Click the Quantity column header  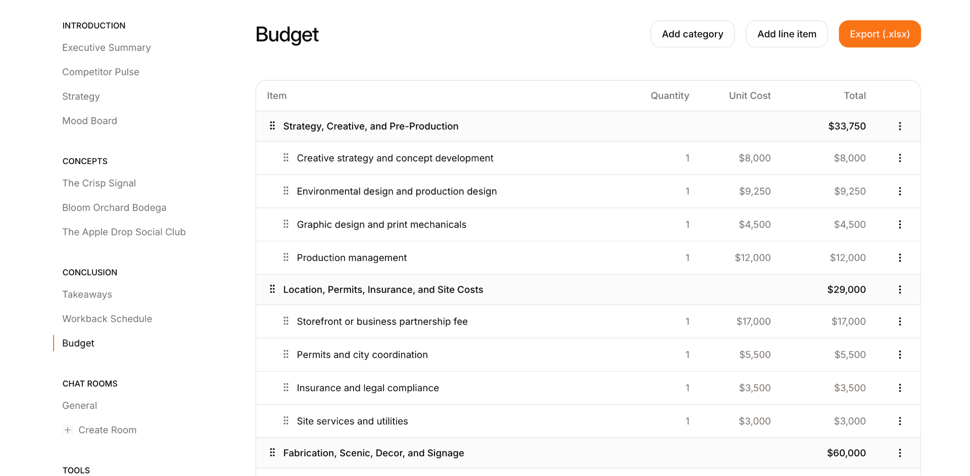[669, 96]
